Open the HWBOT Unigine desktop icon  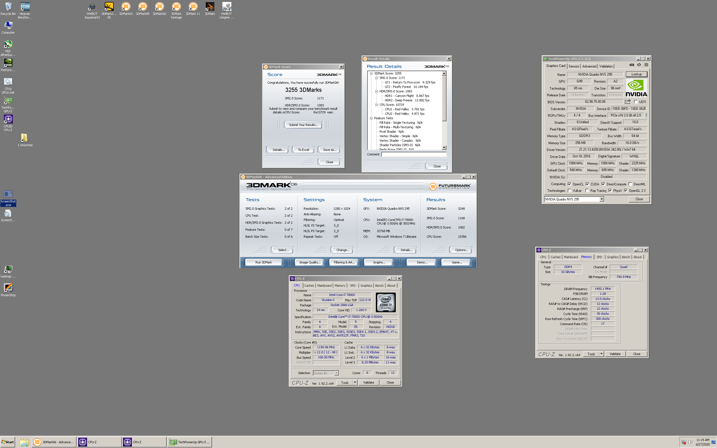pyautogui.click(x=227, y=10)
